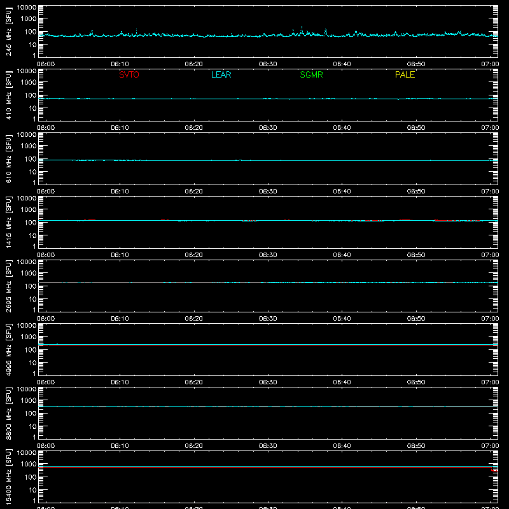Click the burst peak near 06:35 in 245 MHz plot

pos(302,30)
